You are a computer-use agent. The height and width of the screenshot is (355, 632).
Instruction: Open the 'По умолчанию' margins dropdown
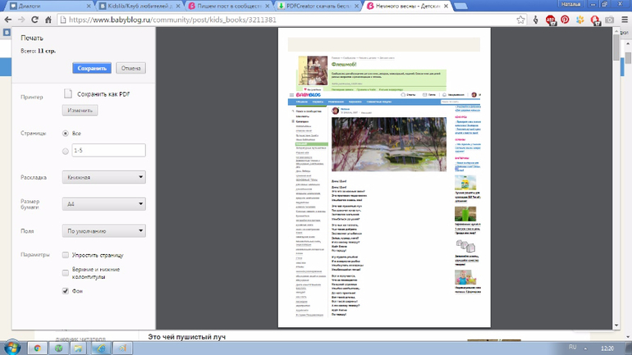(x=103, y=232)
